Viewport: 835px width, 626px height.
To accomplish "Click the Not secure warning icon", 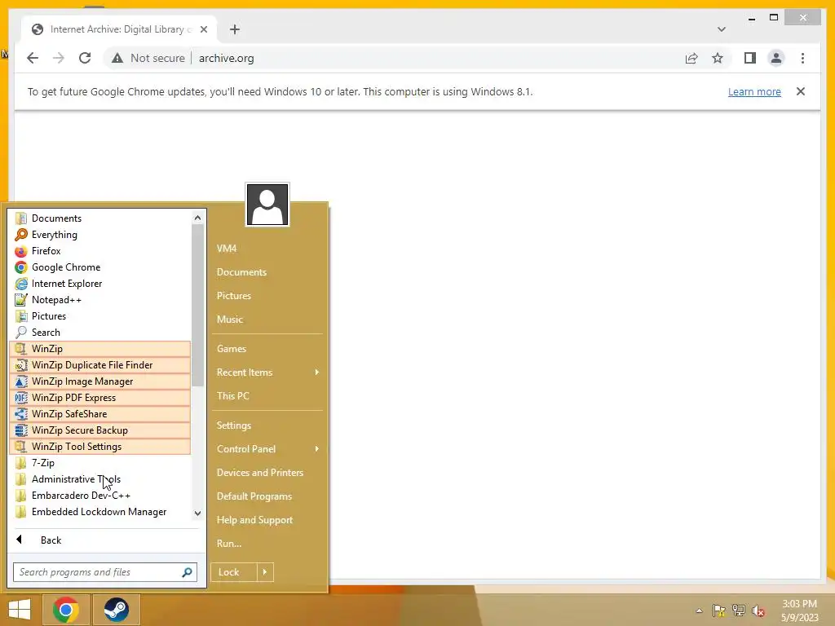I will 117,58.
